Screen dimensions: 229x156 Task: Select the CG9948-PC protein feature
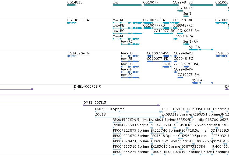[x=175, y=61]
